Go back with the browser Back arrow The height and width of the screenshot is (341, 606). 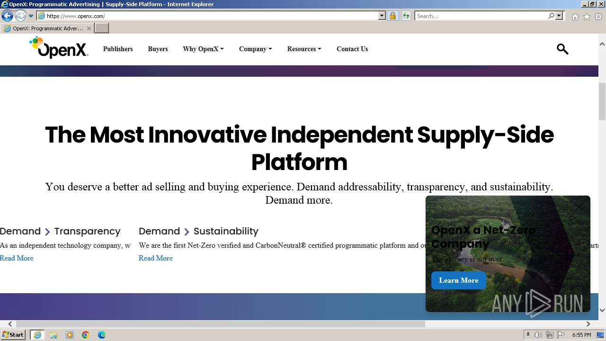point(7,16)
